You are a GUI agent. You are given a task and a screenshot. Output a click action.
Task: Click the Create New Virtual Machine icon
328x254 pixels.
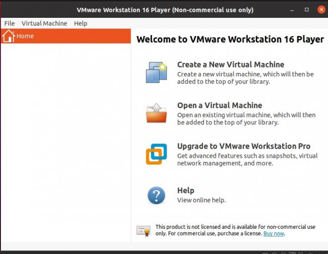(x=156, y=73)
